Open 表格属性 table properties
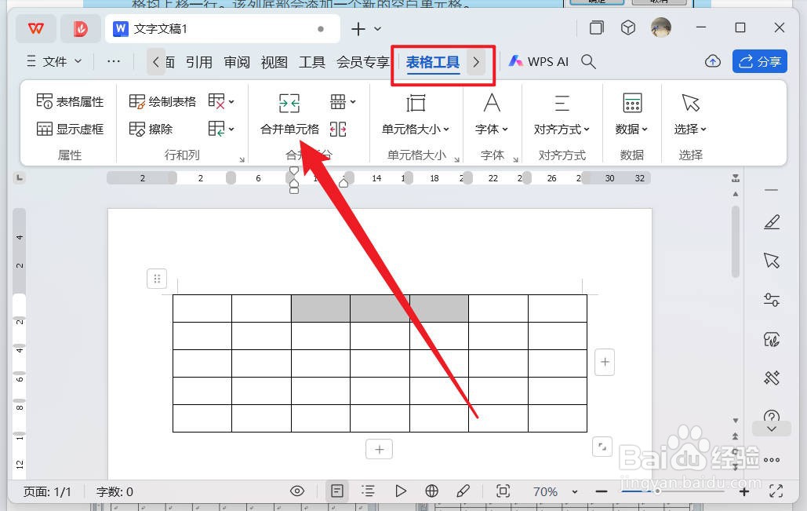Image resolution: width=807 pixels, height=511 pixels. 70,100
